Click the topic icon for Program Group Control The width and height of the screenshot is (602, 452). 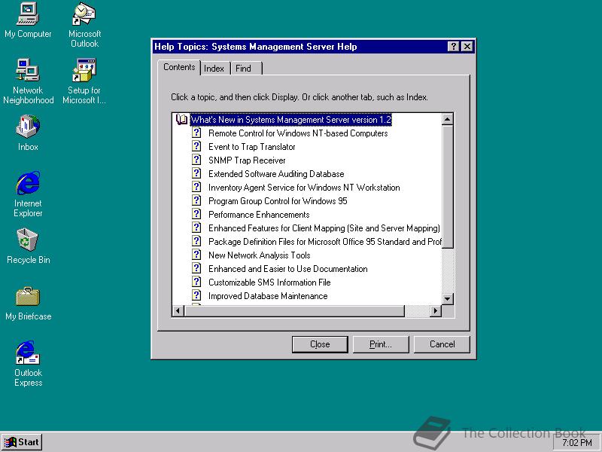click(196, 200)
